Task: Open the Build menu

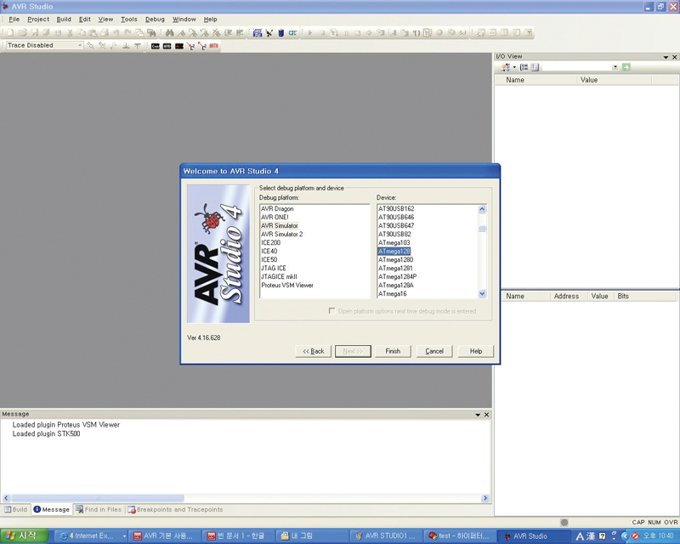Action: coord(64,20)
